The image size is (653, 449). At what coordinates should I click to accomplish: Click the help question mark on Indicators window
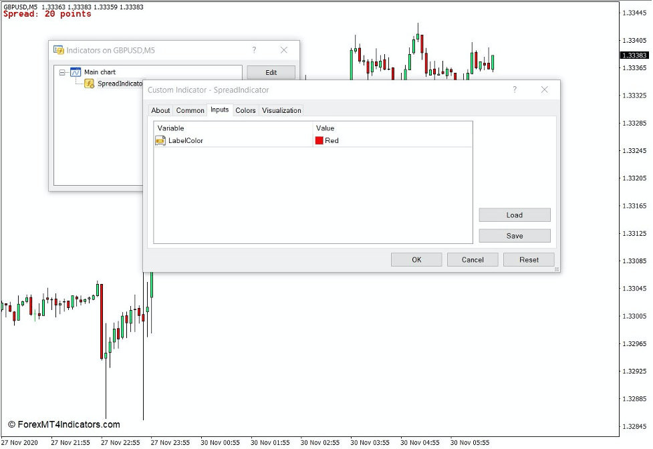[253, 50]
